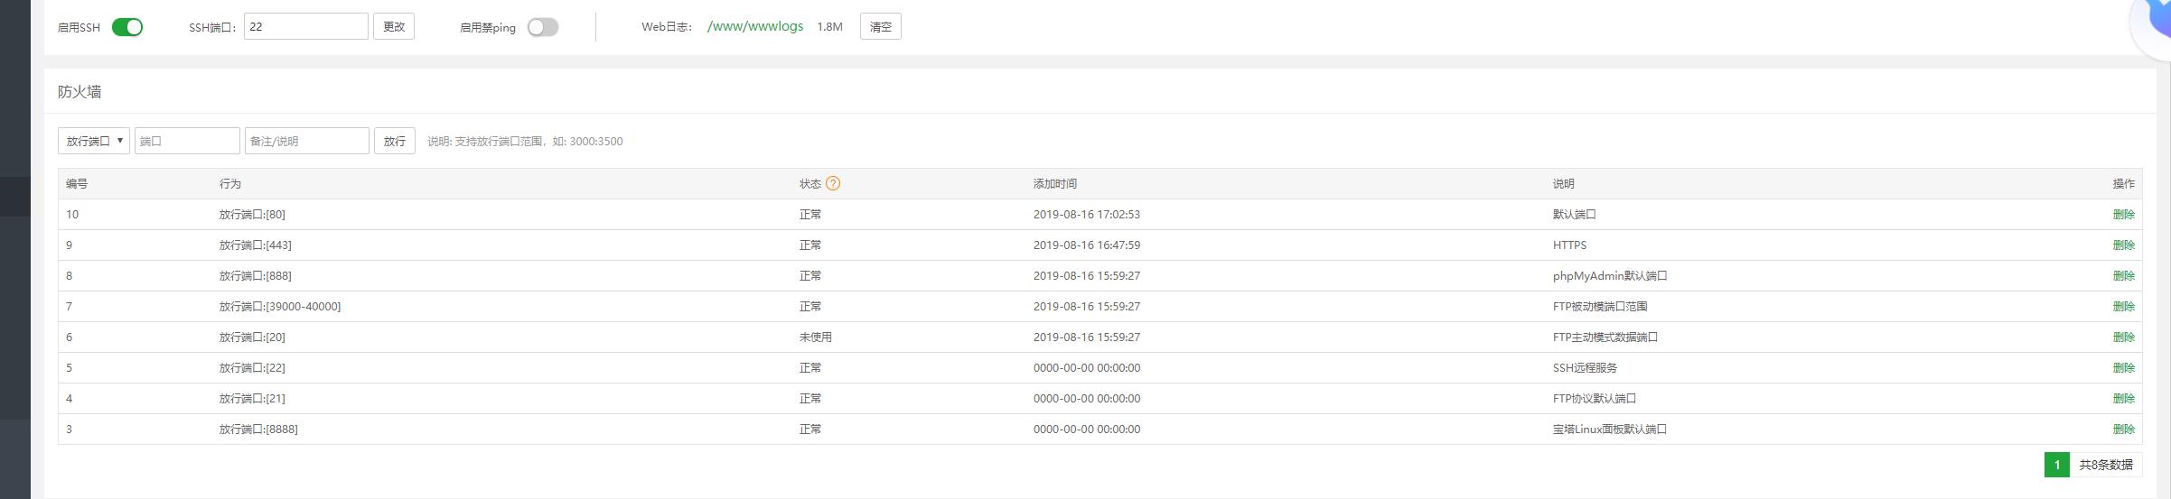
Task: Click the 更改 button for SSH port
Action: [394, 27]
